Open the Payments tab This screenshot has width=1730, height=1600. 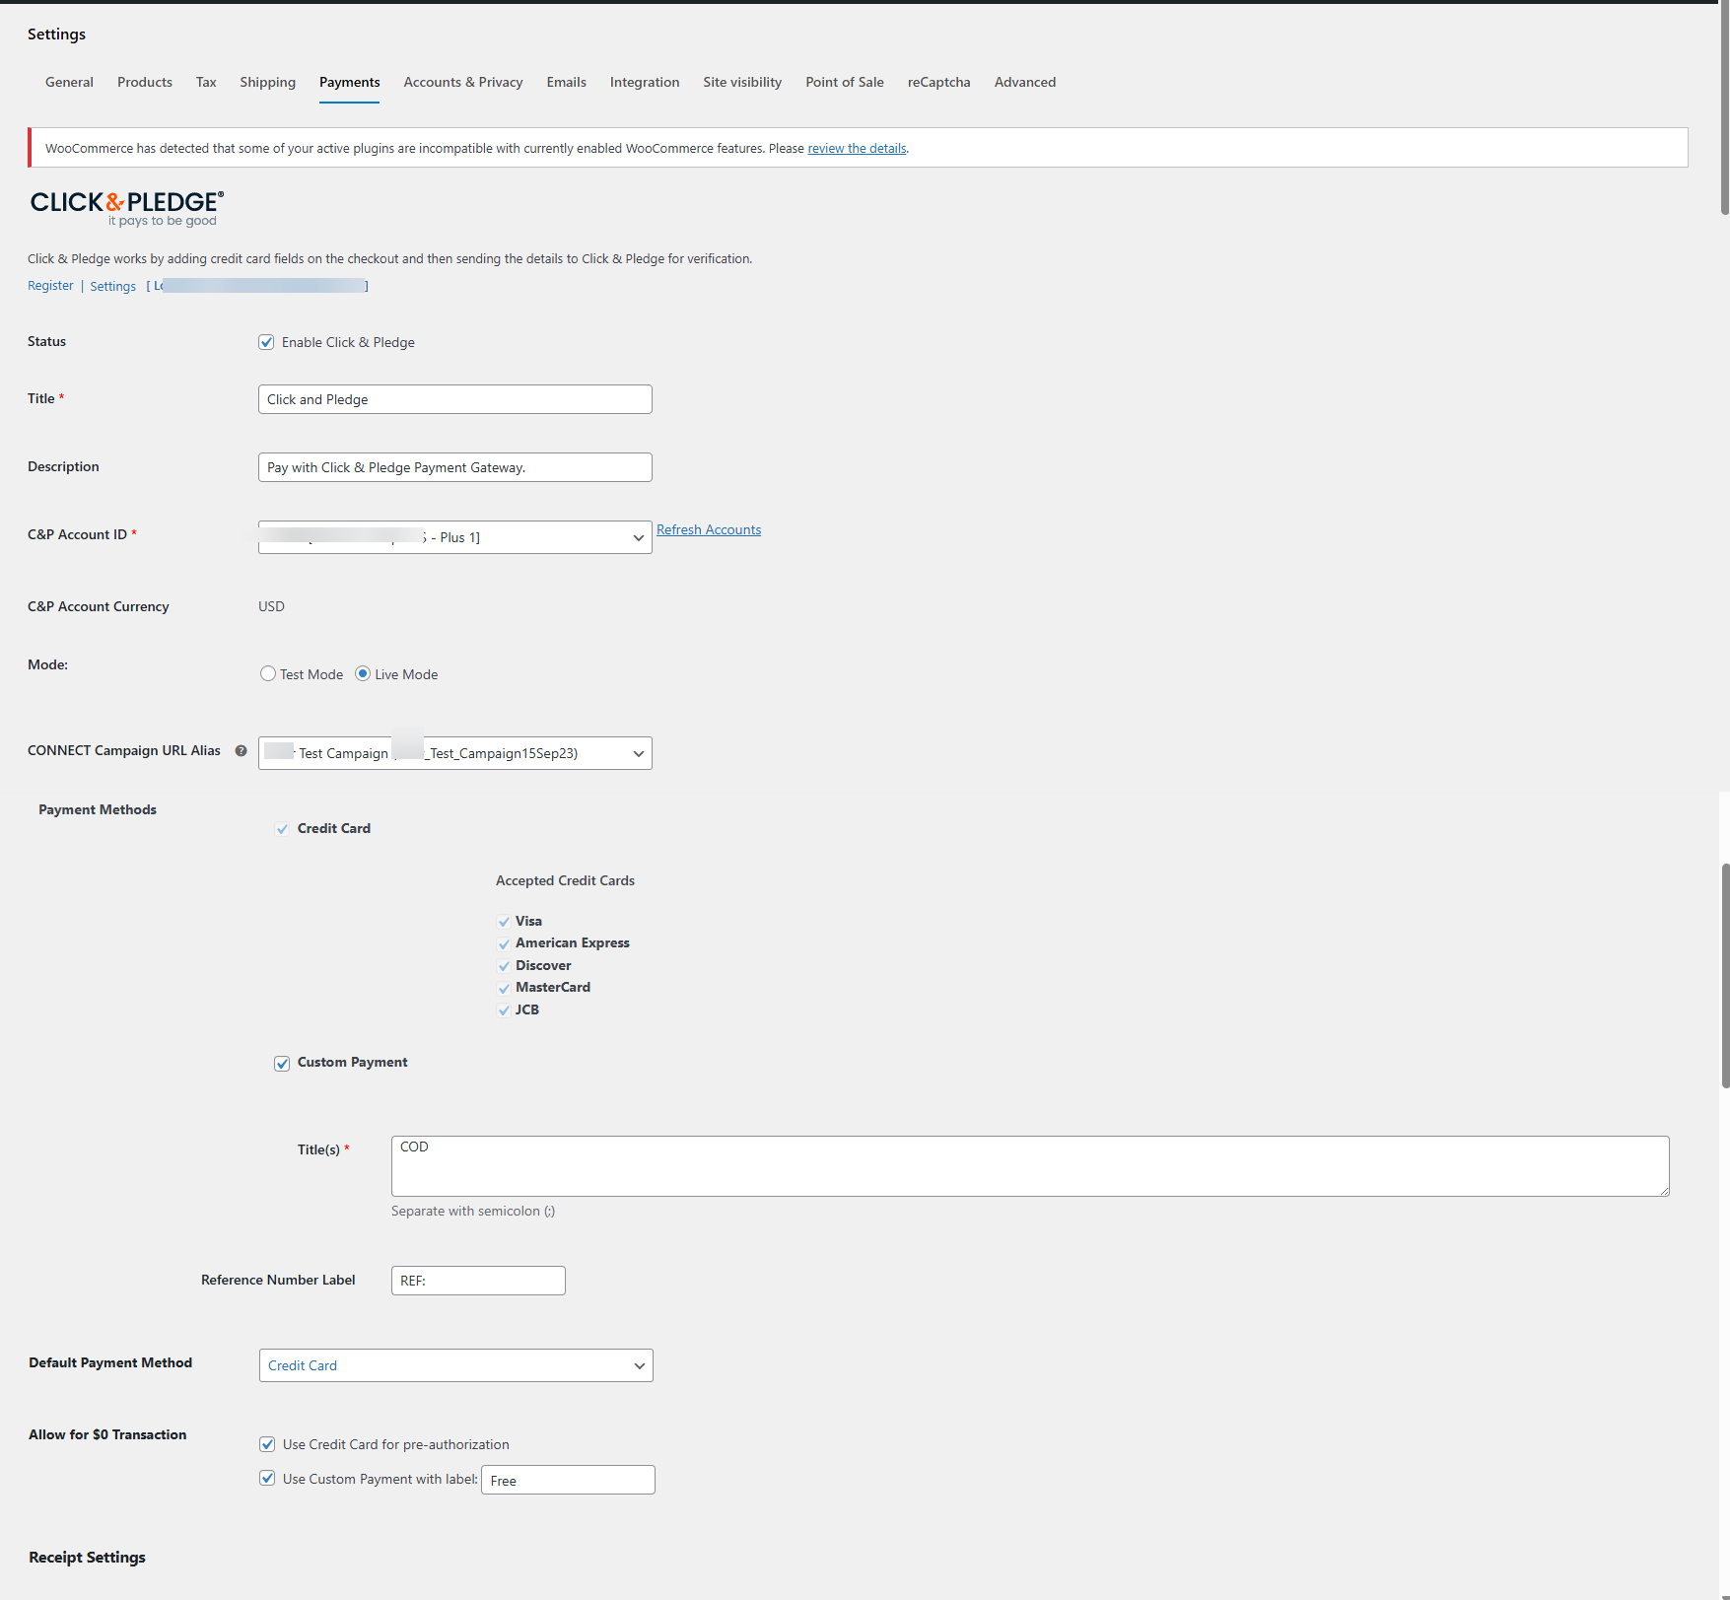[350, 82]
